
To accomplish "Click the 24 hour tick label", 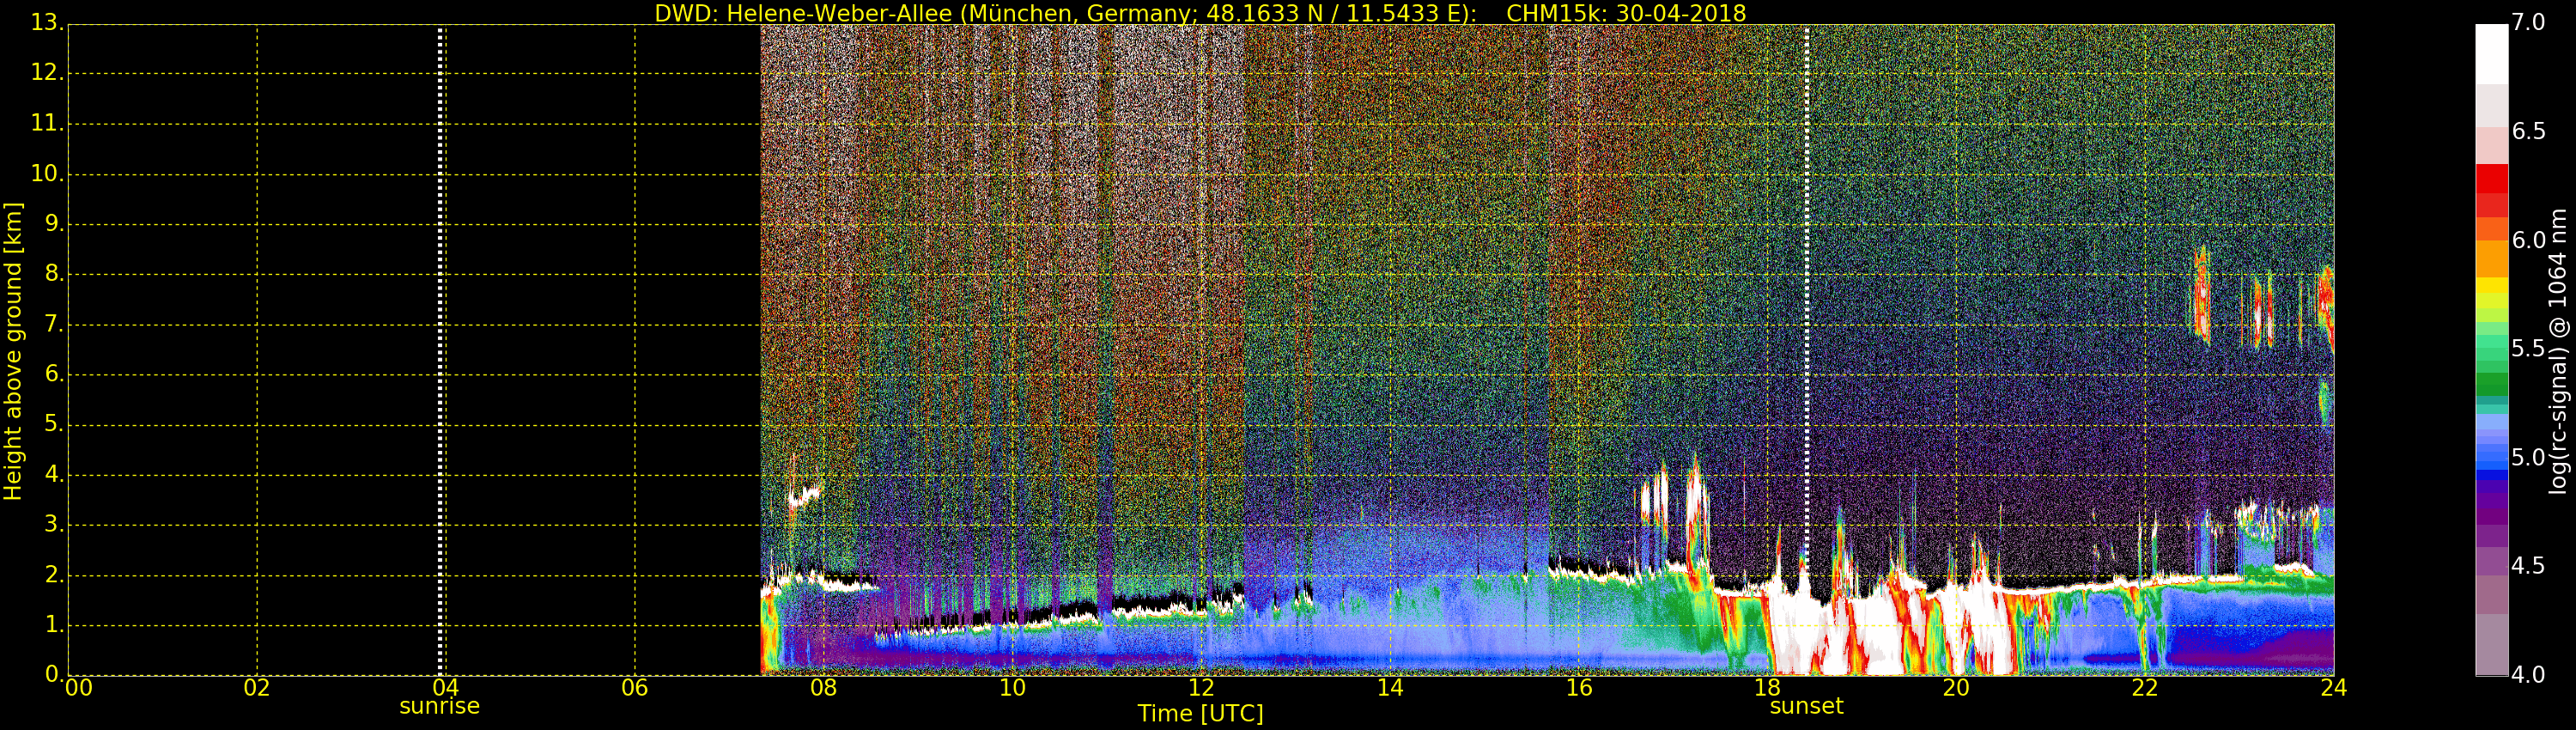I will pos(2333,688).
